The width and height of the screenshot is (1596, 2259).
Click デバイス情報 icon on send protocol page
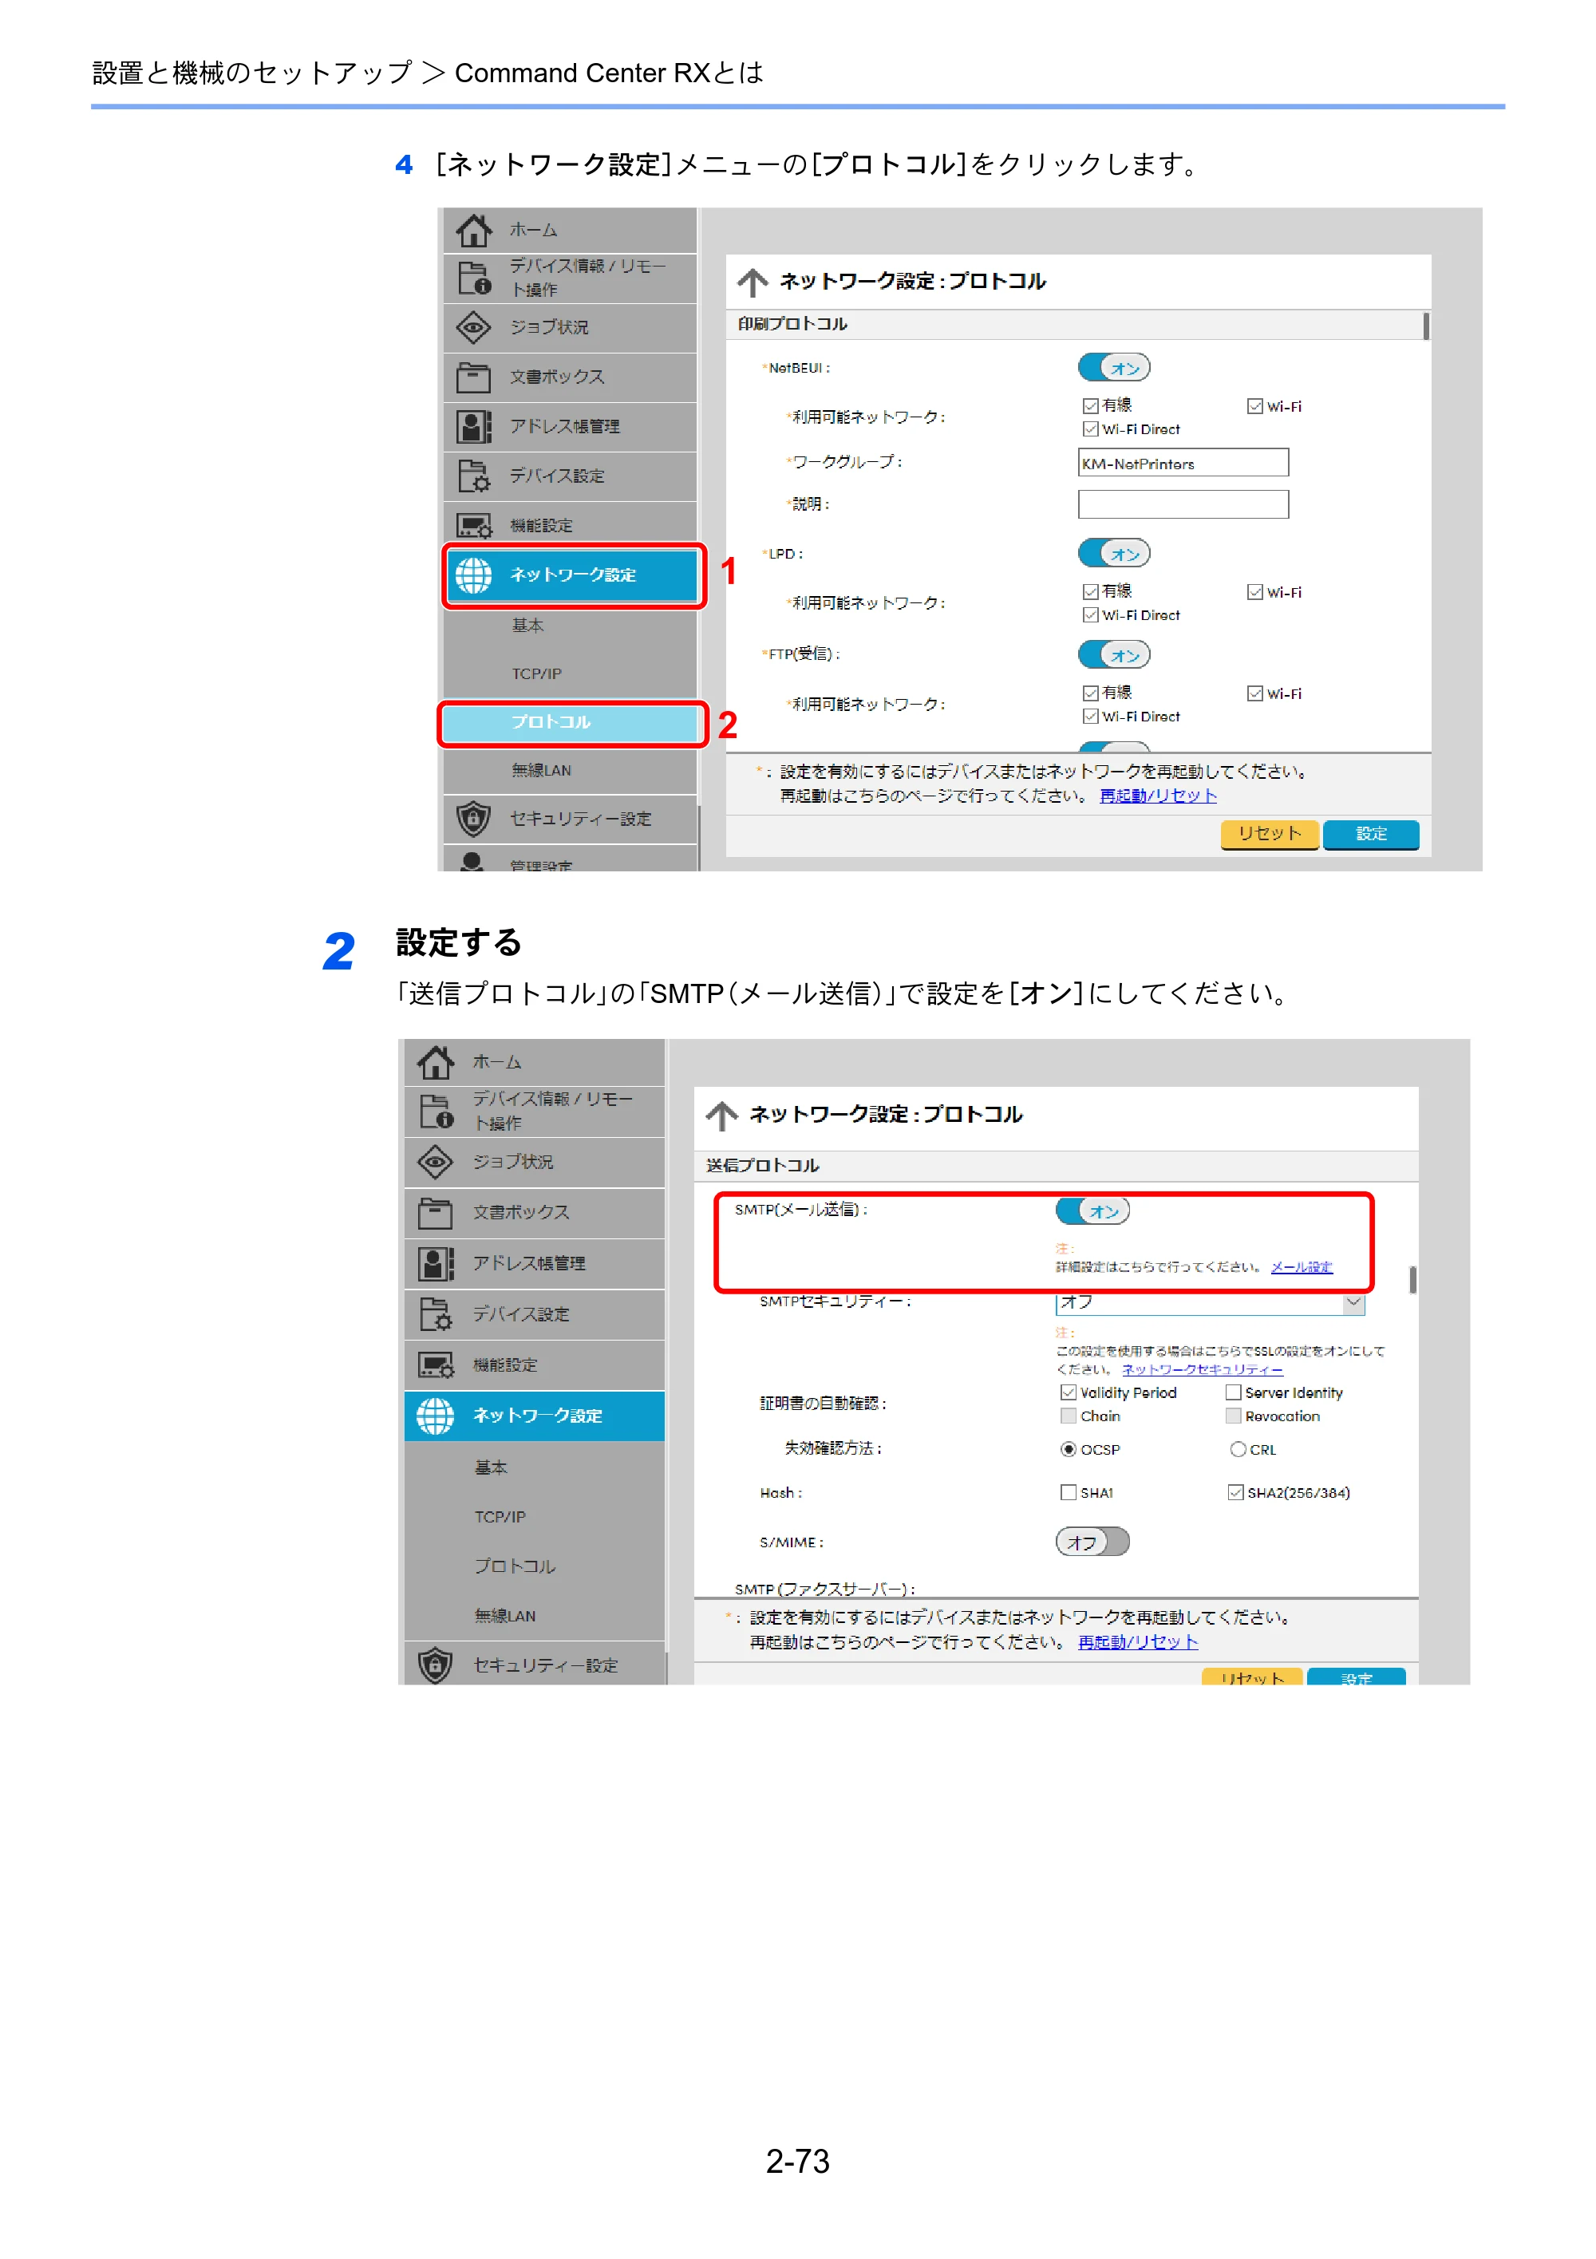tap(436, 1112)
